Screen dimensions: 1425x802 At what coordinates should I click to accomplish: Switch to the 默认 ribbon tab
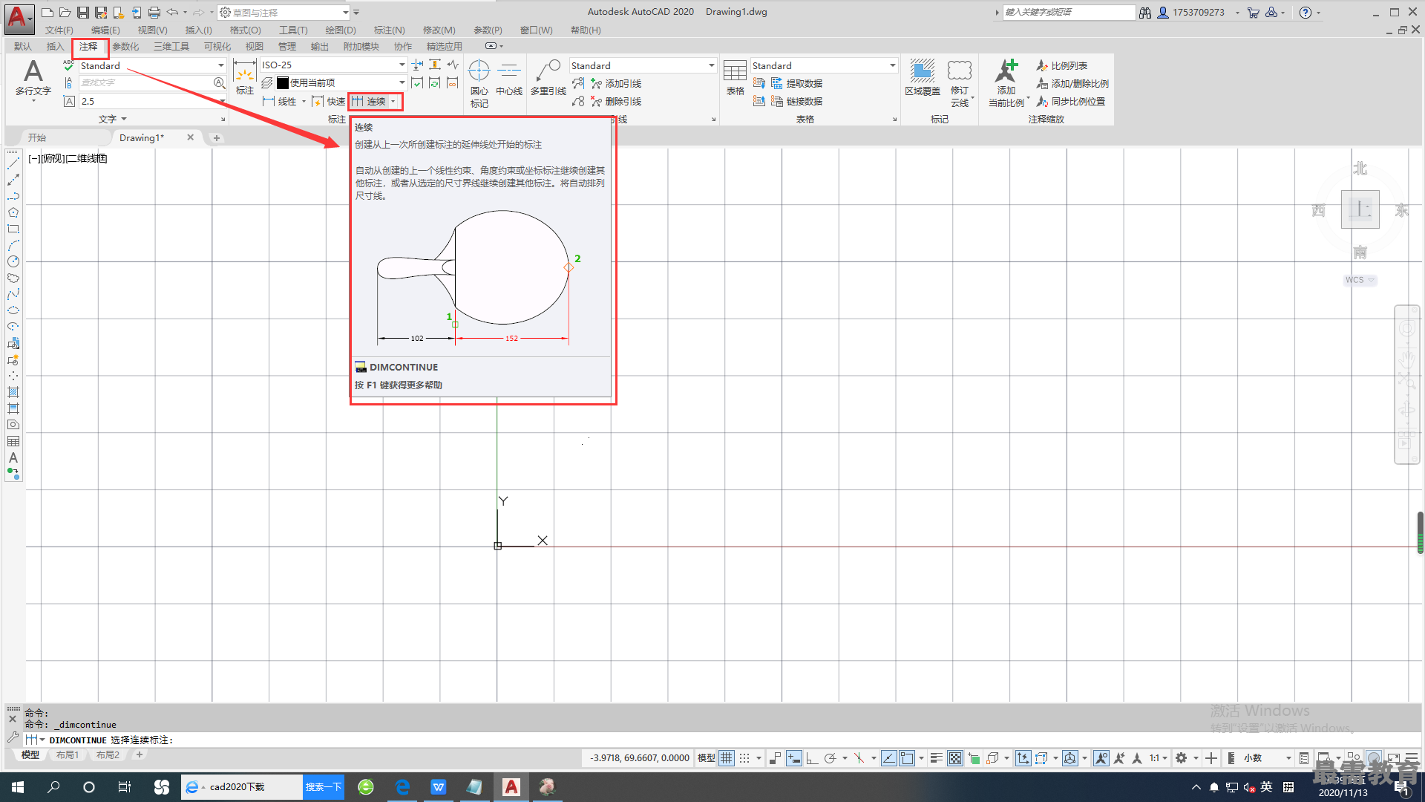click(x=22, y=46)
